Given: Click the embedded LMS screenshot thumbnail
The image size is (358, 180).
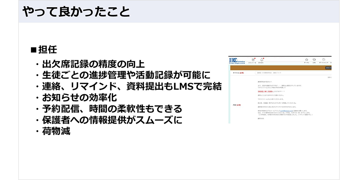Looking at the screenshot, I should coord(280,89).
